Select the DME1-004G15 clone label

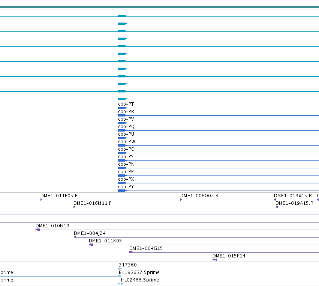point(146,248)
